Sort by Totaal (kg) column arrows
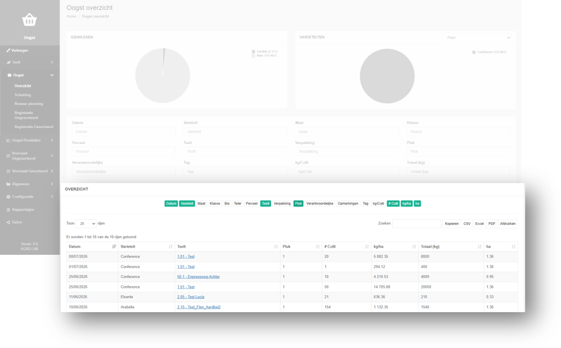The height and width of the screenshot is (348, 561). point(479,247)
